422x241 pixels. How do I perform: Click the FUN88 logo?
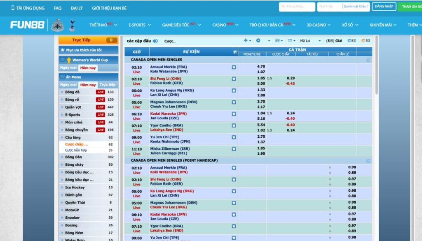coord(27,25)
